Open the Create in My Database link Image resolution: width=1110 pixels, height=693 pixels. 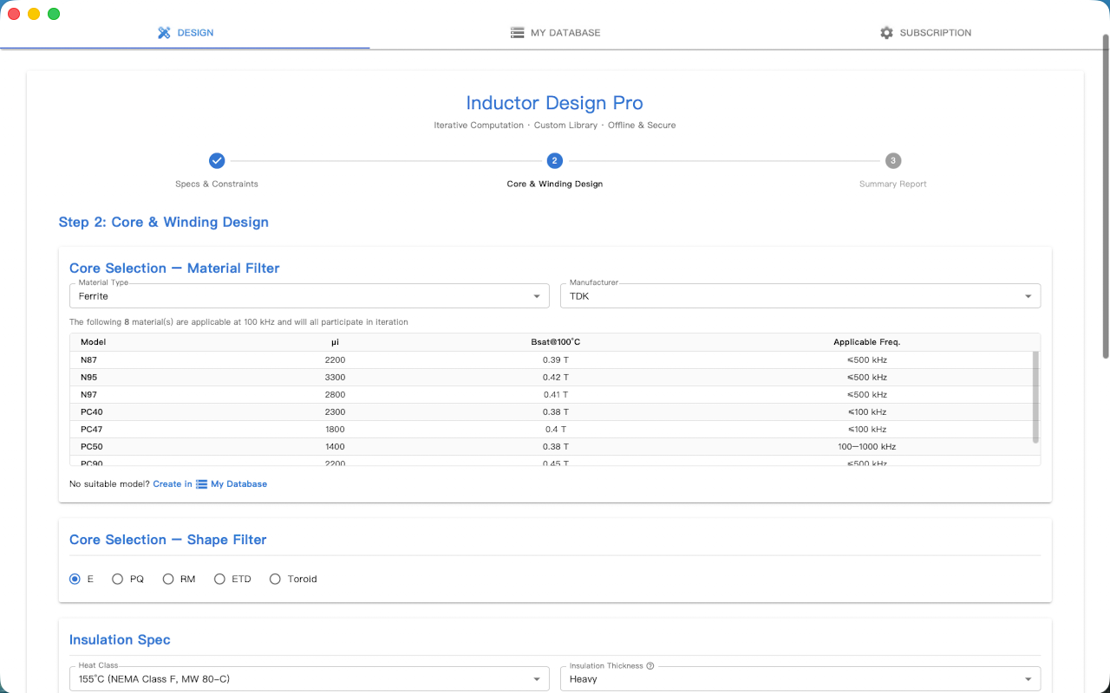[210, 484]
